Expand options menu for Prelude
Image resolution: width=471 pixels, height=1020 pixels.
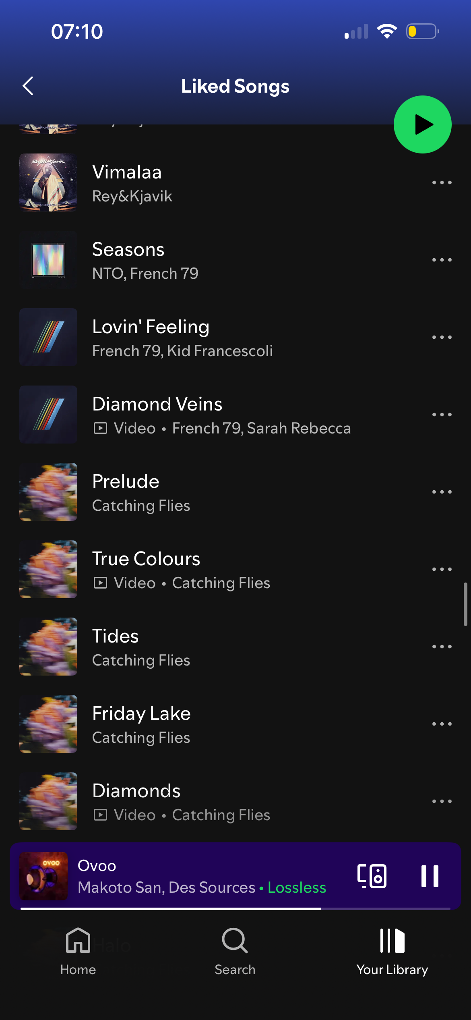(442, 492)
